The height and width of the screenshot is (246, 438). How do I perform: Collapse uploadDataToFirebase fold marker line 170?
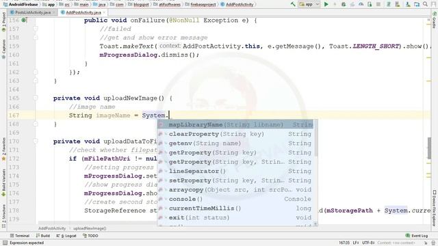tap(35, 141)
